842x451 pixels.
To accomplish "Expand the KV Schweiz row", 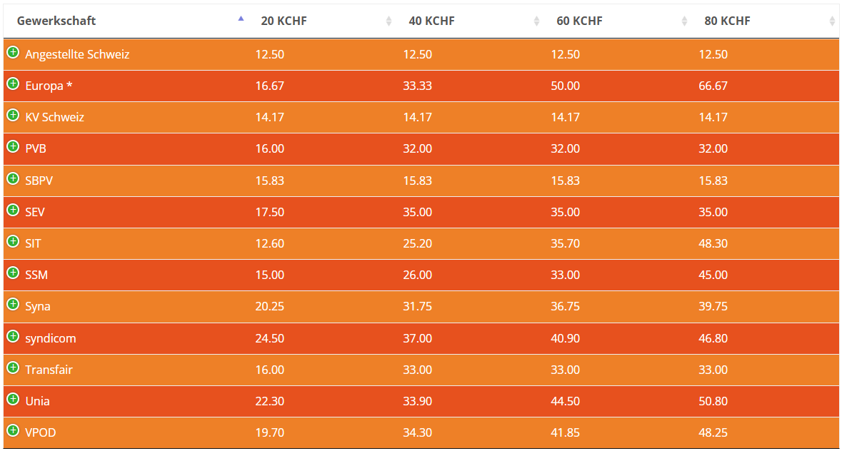I will point(13,115).
